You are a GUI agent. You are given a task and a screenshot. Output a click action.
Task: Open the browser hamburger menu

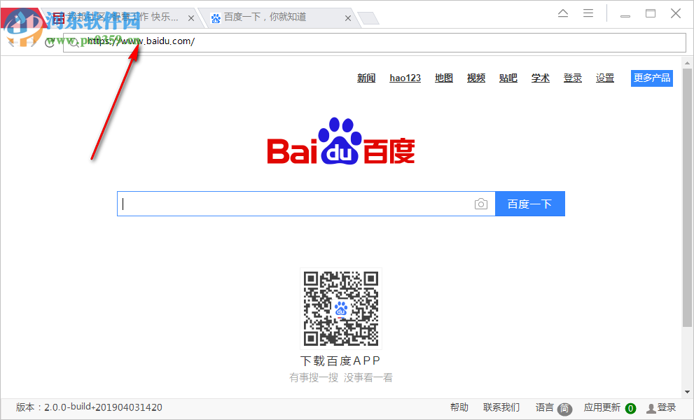point(588,13)
